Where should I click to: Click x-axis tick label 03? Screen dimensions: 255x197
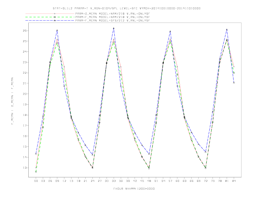pyautogui.click(x=43, y=181)
